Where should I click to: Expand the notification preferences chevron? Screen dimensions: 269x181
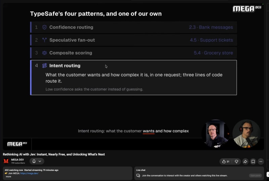40,161
